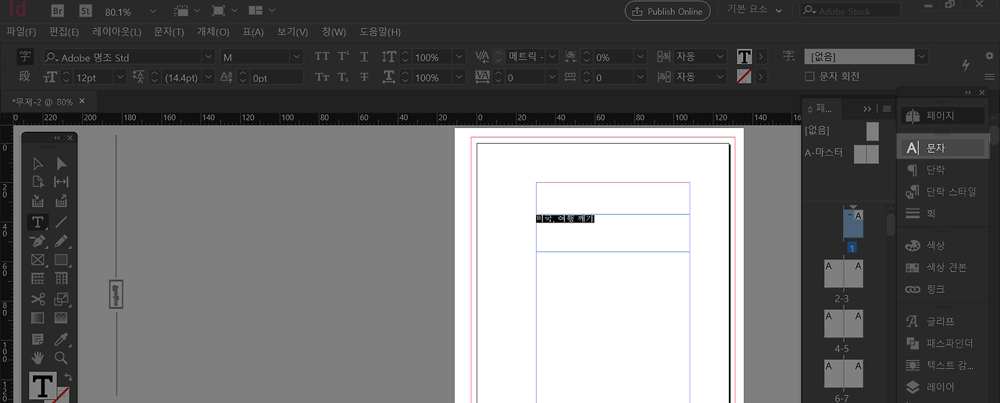Screen dimensions: 1000x403
Task: Open the 패스파인더 panel button
Action: pos(944,343)
